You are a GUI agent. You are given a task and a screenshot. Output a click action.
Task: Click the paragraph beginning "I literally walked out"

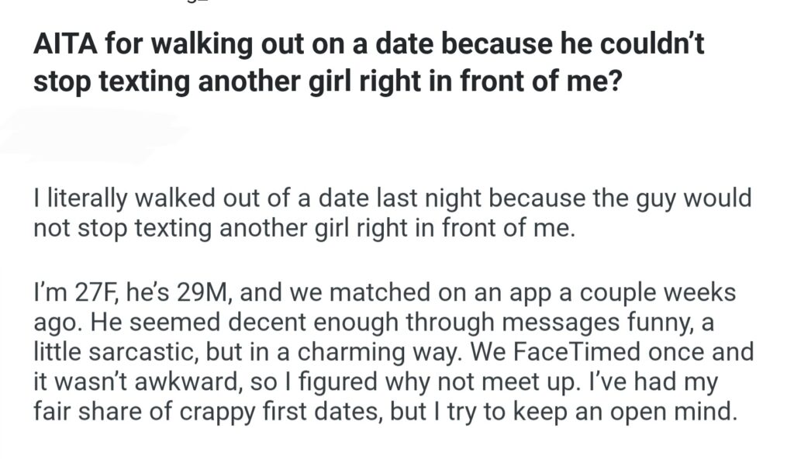(392, 213)
